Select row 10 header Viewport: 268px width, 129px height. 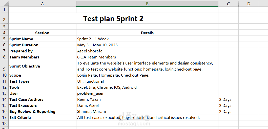[x=4, y=75]
